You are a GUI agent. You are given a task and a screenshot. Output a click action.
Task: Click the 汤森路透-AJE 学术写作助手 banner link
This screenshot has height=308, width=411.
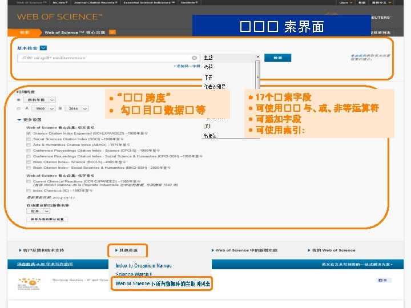(45, 264)
